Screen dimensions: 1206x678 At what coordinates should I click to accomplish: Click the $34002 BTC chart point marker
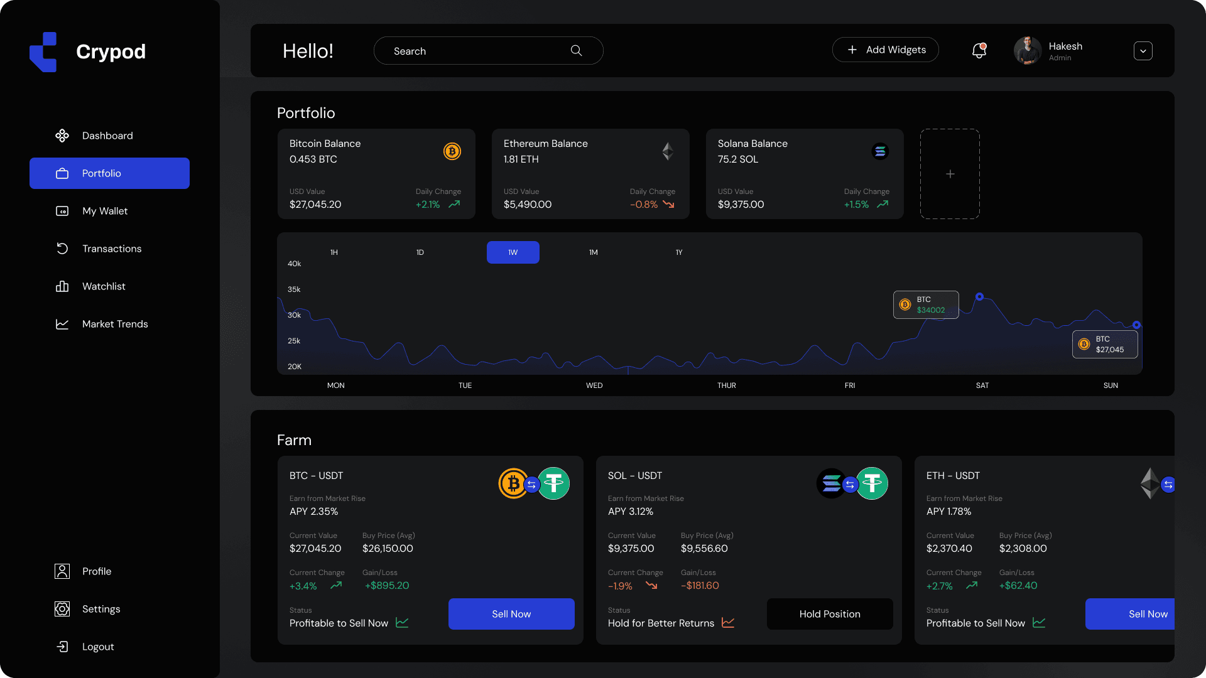(979, 296)
